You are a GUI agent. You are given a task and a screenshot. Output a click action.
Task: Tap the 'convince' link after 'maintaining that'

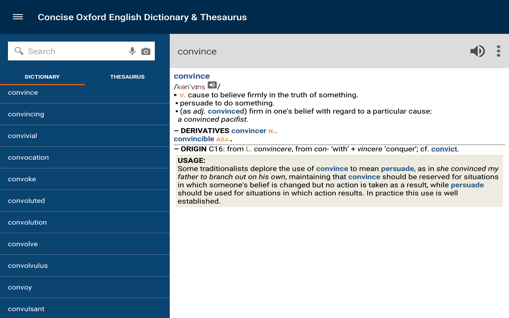click(364, 177)
